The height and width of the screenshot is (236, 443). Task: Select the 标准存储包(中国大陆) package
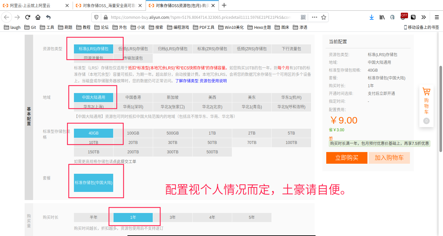pos(93,183)
